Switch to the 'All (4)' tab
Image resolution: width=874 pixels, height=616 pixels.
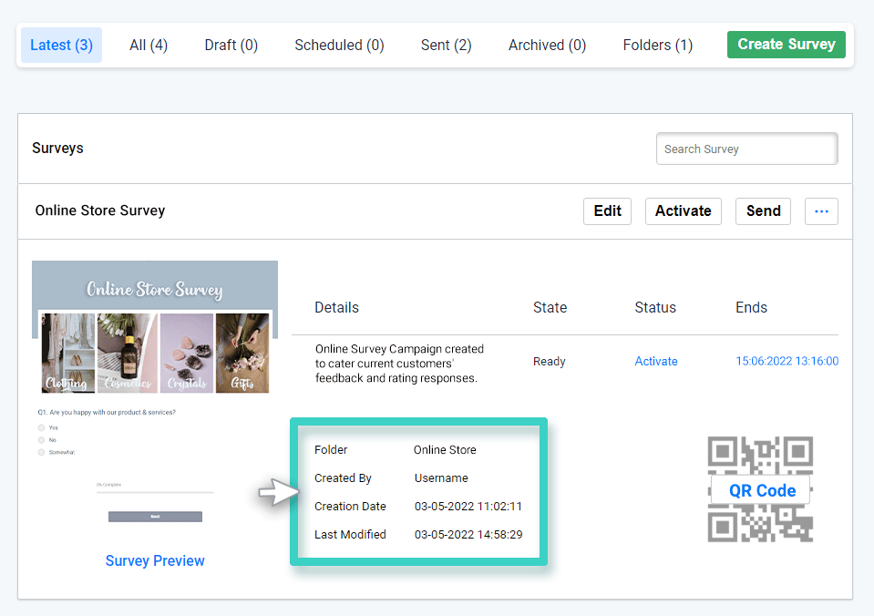(148, 44)
